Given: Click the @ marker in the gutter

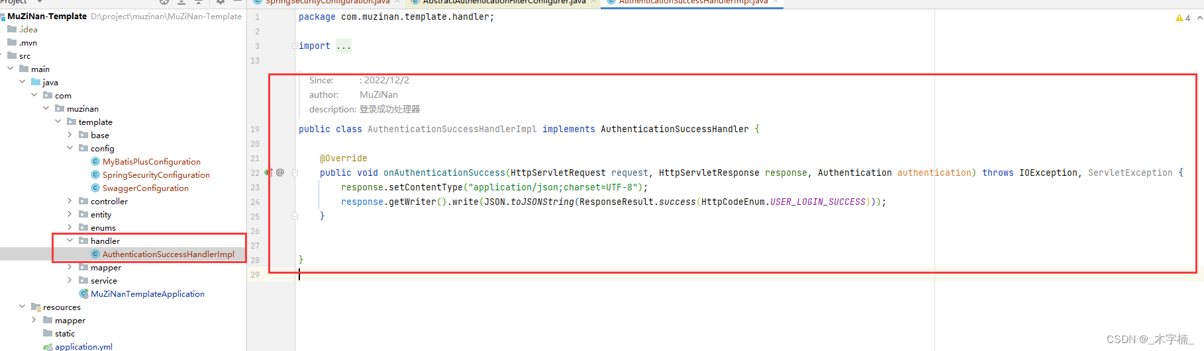Looking at the screenshot, I should (280, 173).
